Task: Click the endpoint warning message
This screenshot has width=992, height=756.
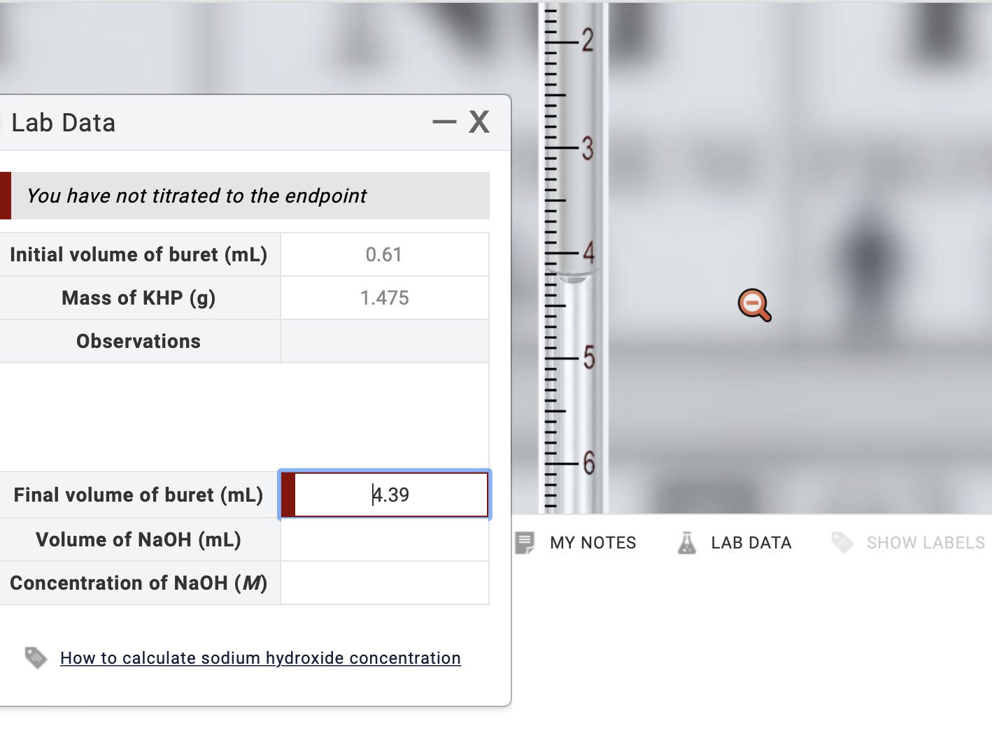Action: (x=197, y=196)
